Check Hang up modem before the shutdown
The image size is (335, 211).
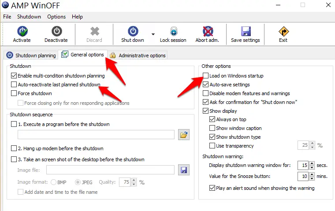point(14,148)
